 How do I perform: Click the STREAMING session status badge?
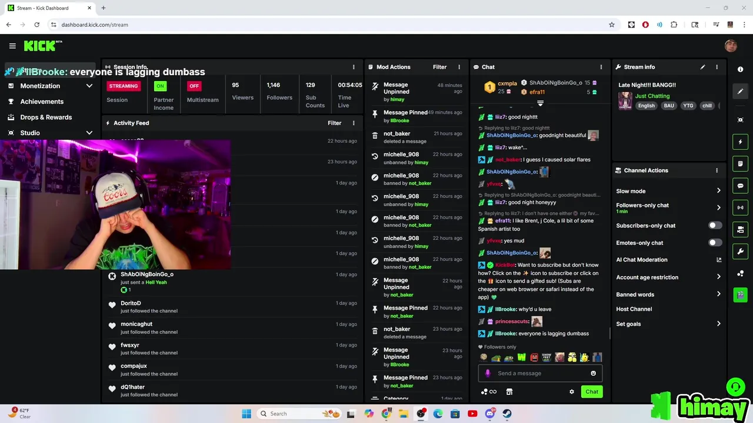click(x=124, y=86)
